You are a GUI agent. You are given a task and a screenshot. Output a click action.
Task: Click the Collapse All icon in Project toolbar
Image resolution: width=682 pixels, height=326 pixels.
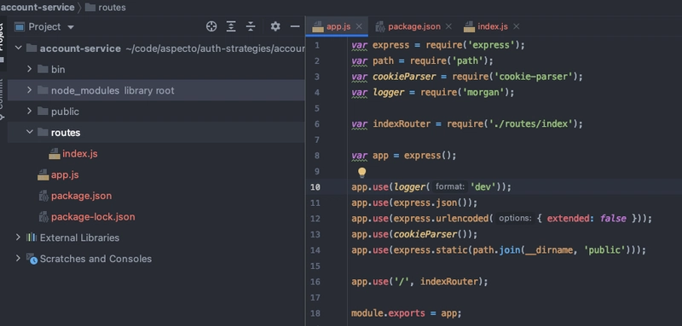(x=251, y=26)
